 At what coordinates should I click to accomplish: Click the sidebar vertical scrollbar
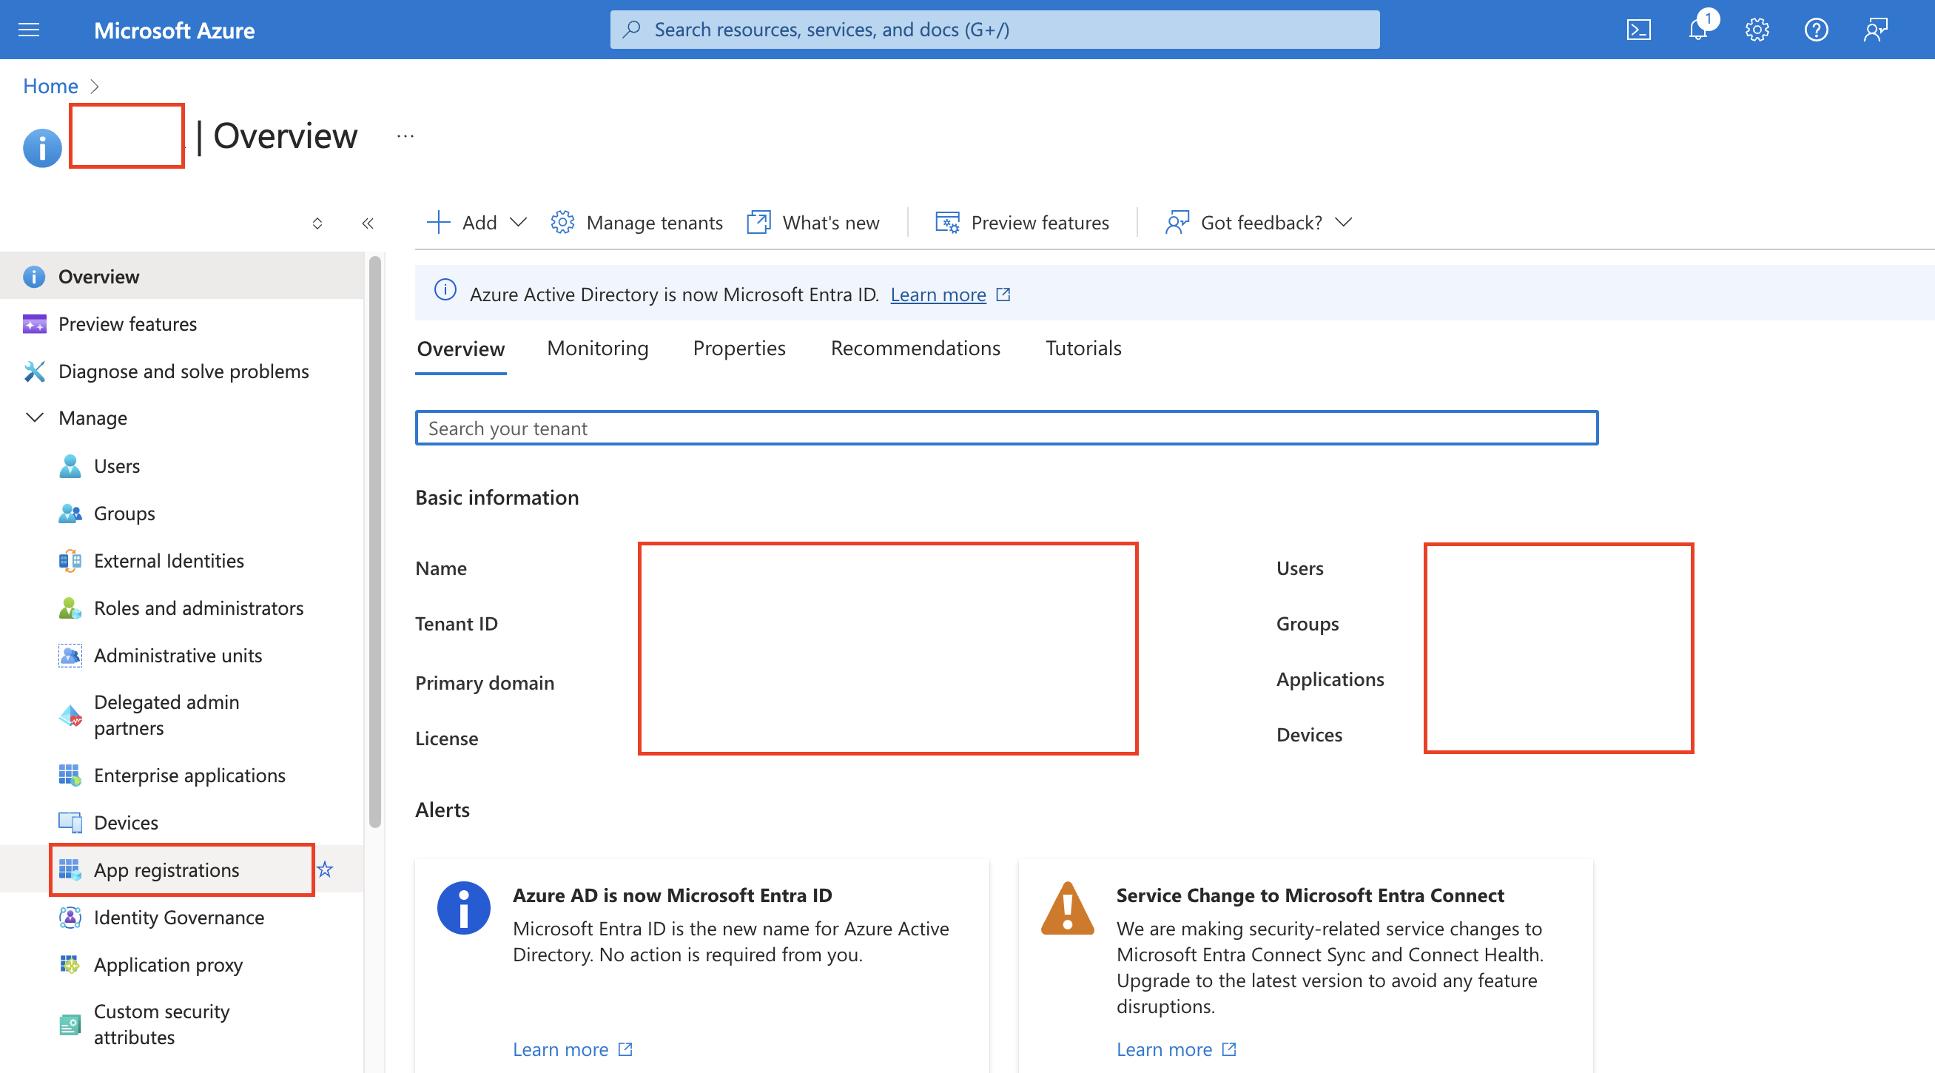click(375, 541)
